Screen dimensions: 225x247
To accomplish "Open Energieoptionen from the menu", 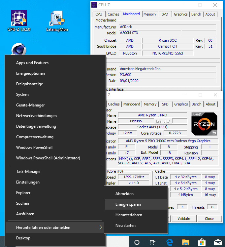I will 55,73.
